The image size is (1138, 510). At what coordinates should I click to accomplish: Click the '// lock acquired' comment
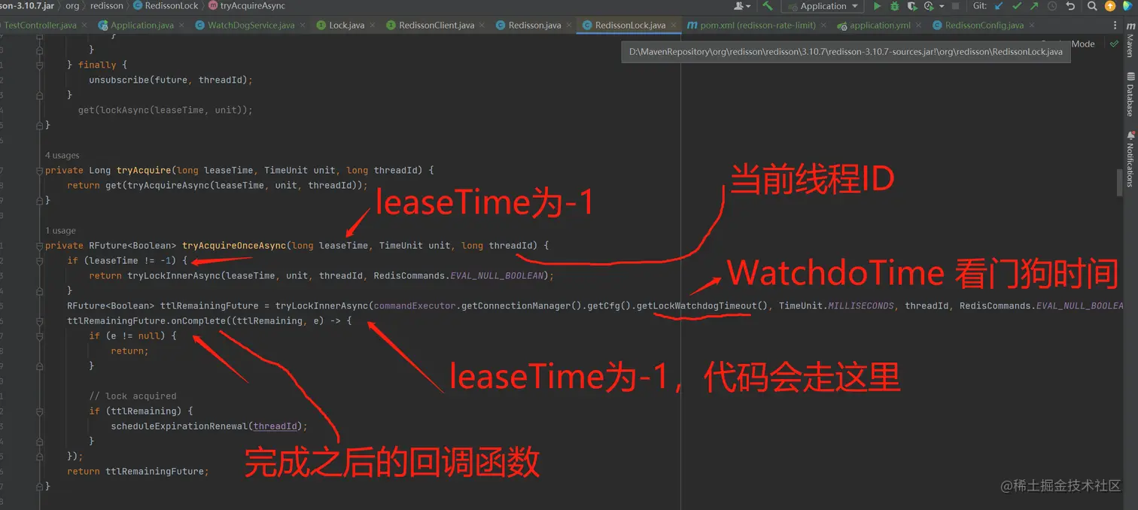point(132,396)
